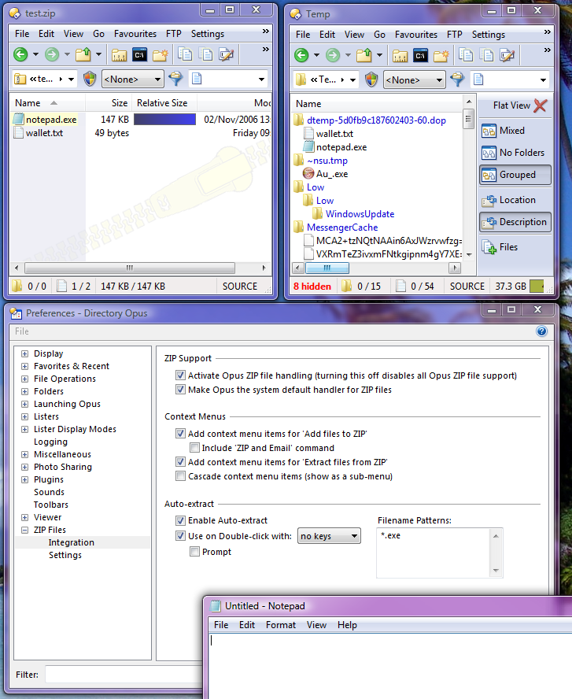Viewport: 572px width, 699px height.
Task: Click folder tree icon in test.zip toolbar
Action: click(119, 55)
